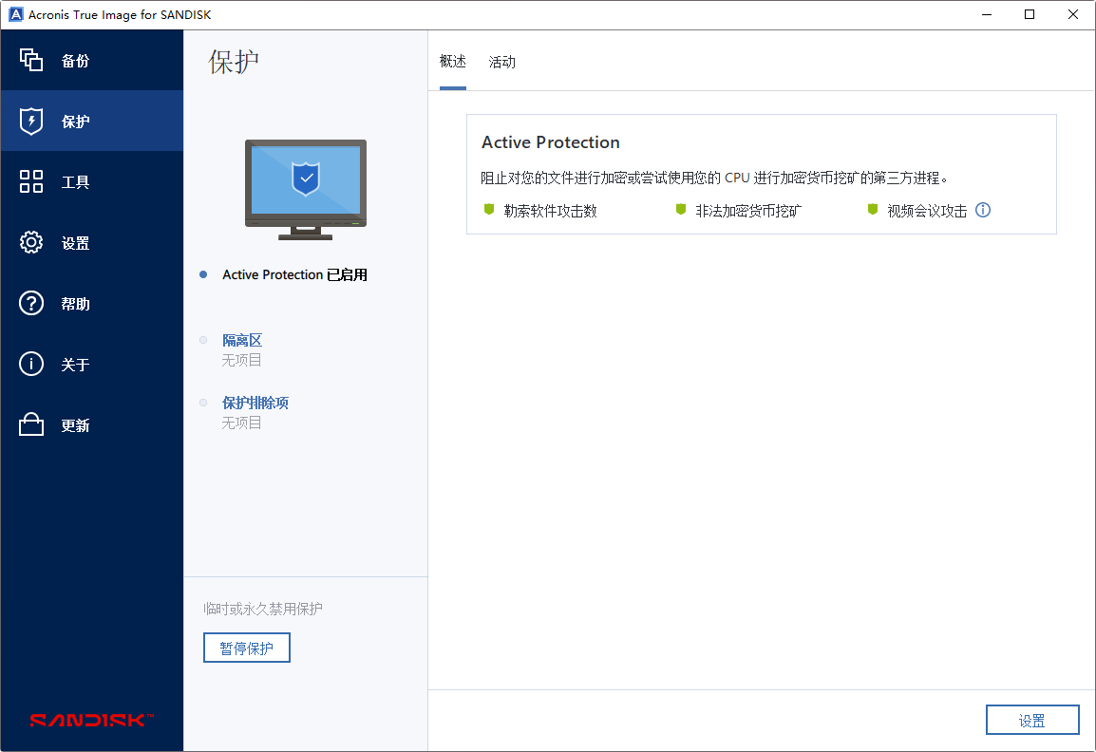
Task: Click the 无项目 text under 保护排除项
Action: (x=242, y=423)
